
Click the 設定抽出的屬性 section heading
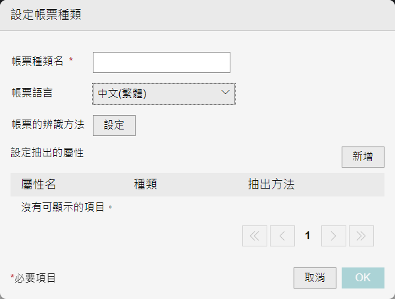point(47,152)
